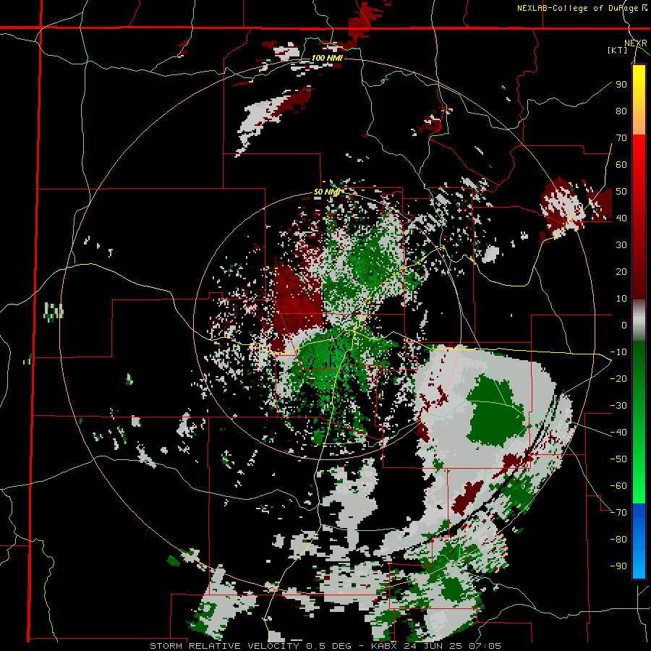This screenshot has width=651, height=651.
Task: Click the 50 value on velocity scale
Action: click(x=621, y=192)
